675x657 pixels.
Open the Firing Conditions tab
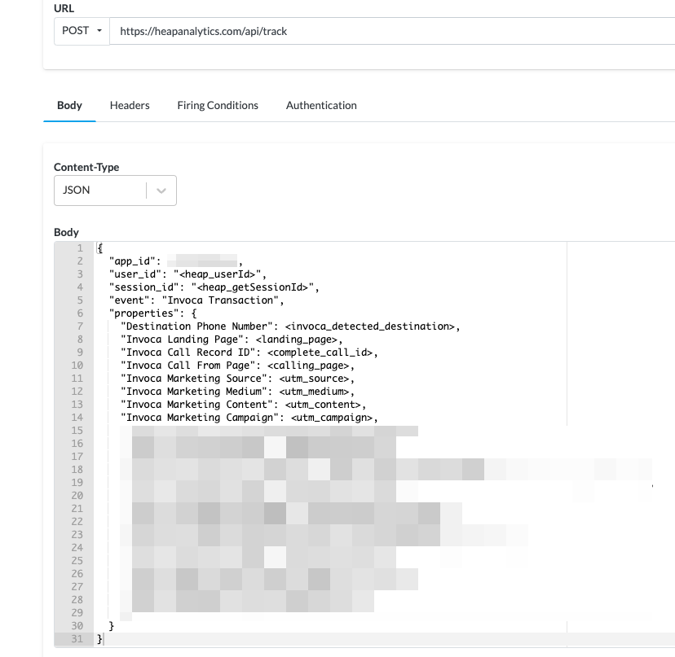[x=218, y=105]
